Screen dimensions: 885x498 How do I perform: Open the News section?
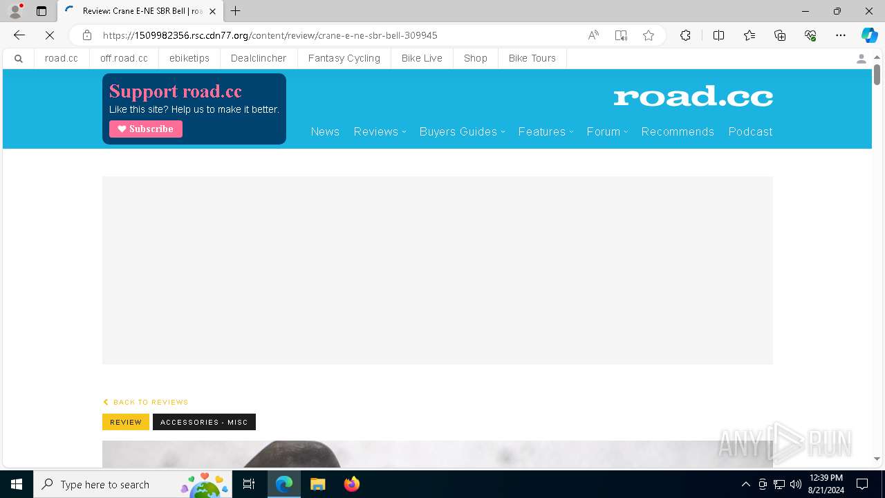click(x=325, y=131)
